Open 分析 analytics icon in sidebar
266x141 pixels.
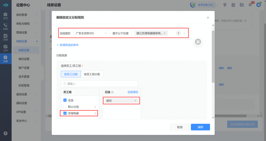(6, 48)
